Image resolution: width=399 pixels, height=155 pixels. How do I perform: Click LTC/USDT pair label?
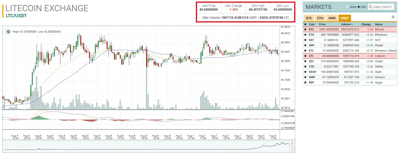pyautogui.click(x=16, y=16)
